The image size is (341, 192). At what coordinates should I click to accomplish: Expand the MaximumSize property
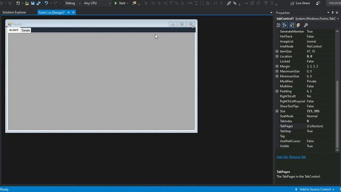point(277,71)
